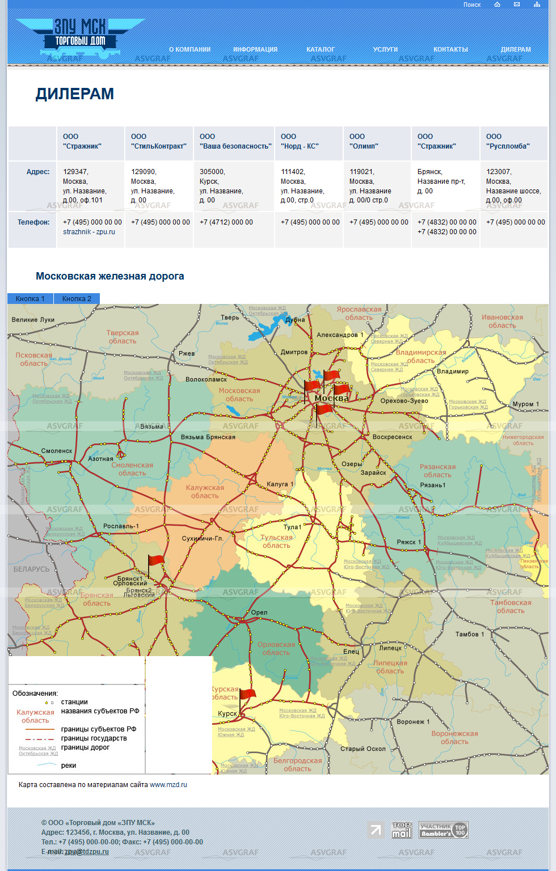Click the Тверь city label on map

tap(230, 318)
